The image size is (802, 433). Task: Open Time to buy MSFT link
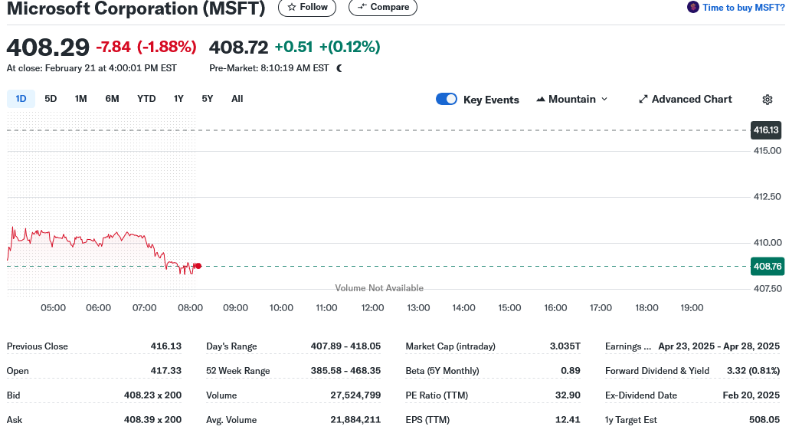click(743, 8)
